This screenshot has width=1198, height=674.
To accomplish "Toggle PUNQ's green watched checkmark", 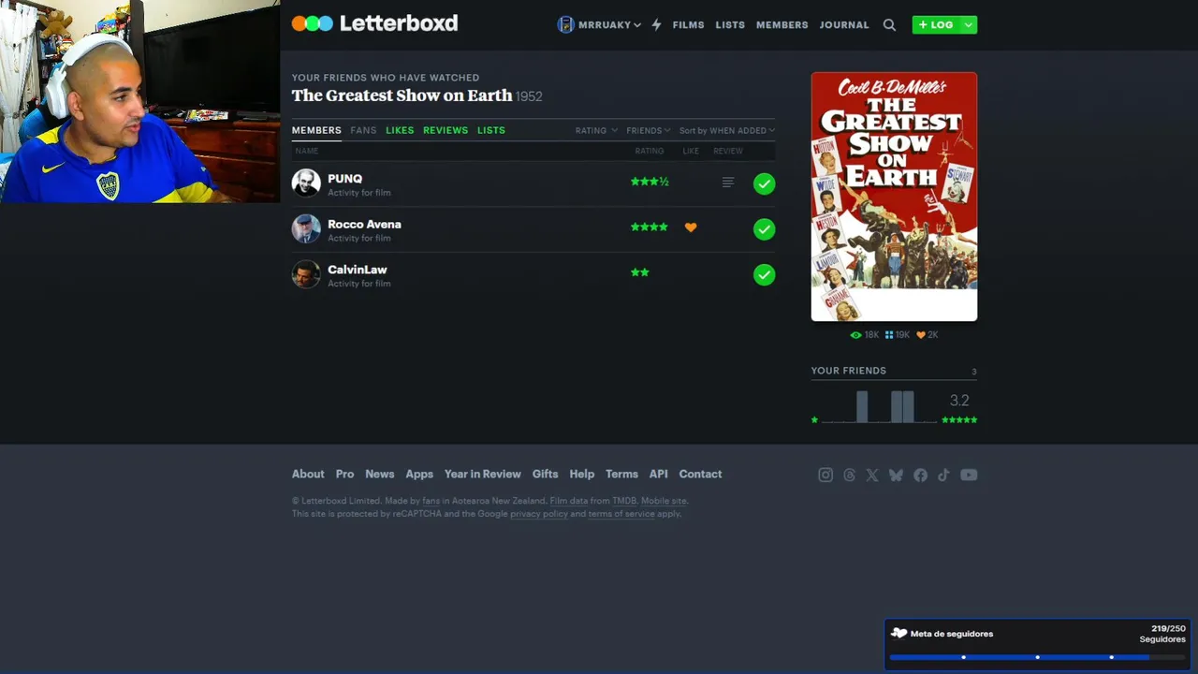I will 765,183.
